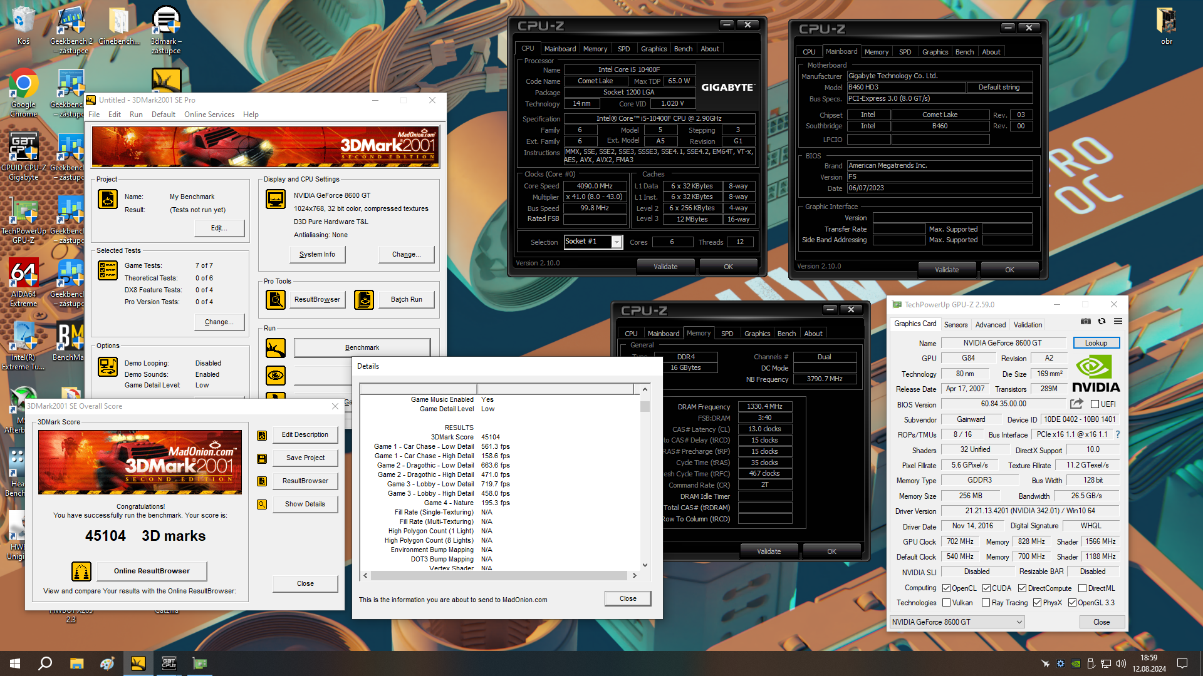Click System Info button
Viewport: 1203px width, 676px height.
[x=317, y=255]
